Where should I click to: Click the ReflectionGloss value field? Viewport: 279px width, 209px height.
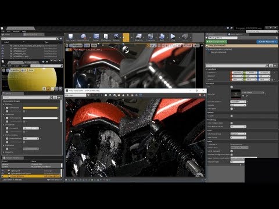pyautogui.click(x=31, y=139)
